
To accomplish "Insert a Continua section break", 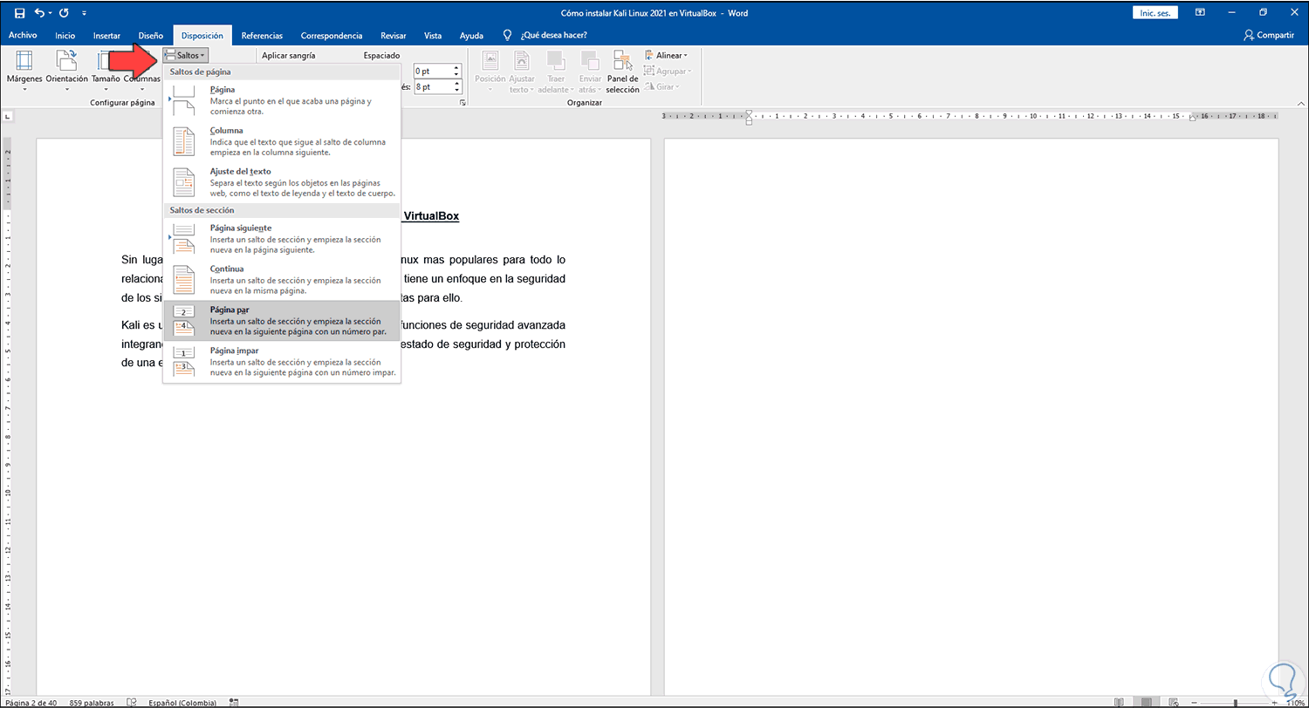I will [x=282, y=280].
